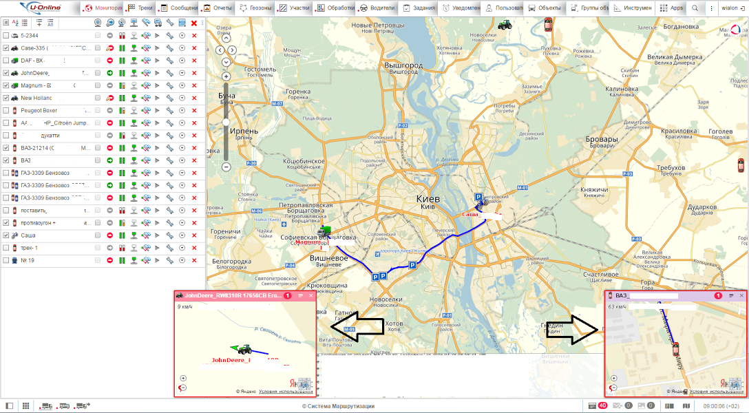Remove Peugeot Boxer with red X icon
The width and height of the screenshot is (749, 413).
tap(194, 110)
